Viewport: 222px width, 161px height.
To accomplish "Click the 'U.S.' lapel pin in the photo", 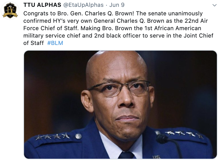I will (156, 157).
